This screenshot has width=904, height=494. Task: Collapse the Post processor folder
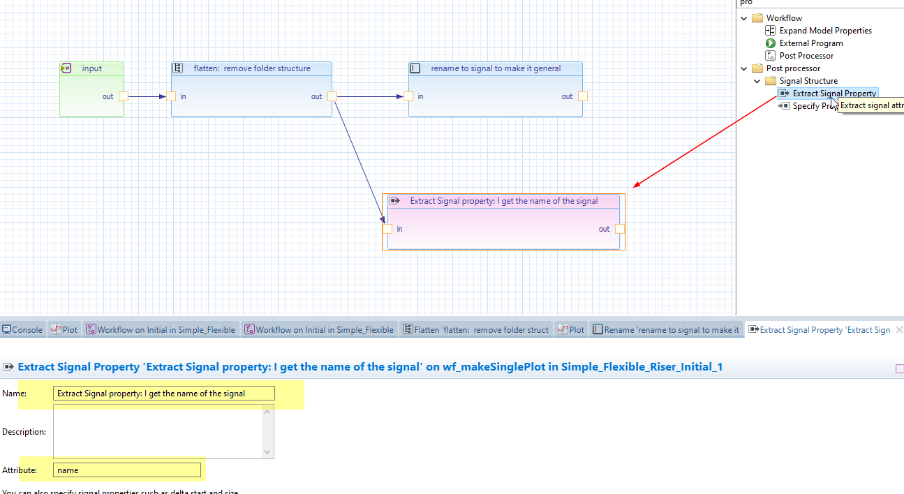(x=744, y=68)
